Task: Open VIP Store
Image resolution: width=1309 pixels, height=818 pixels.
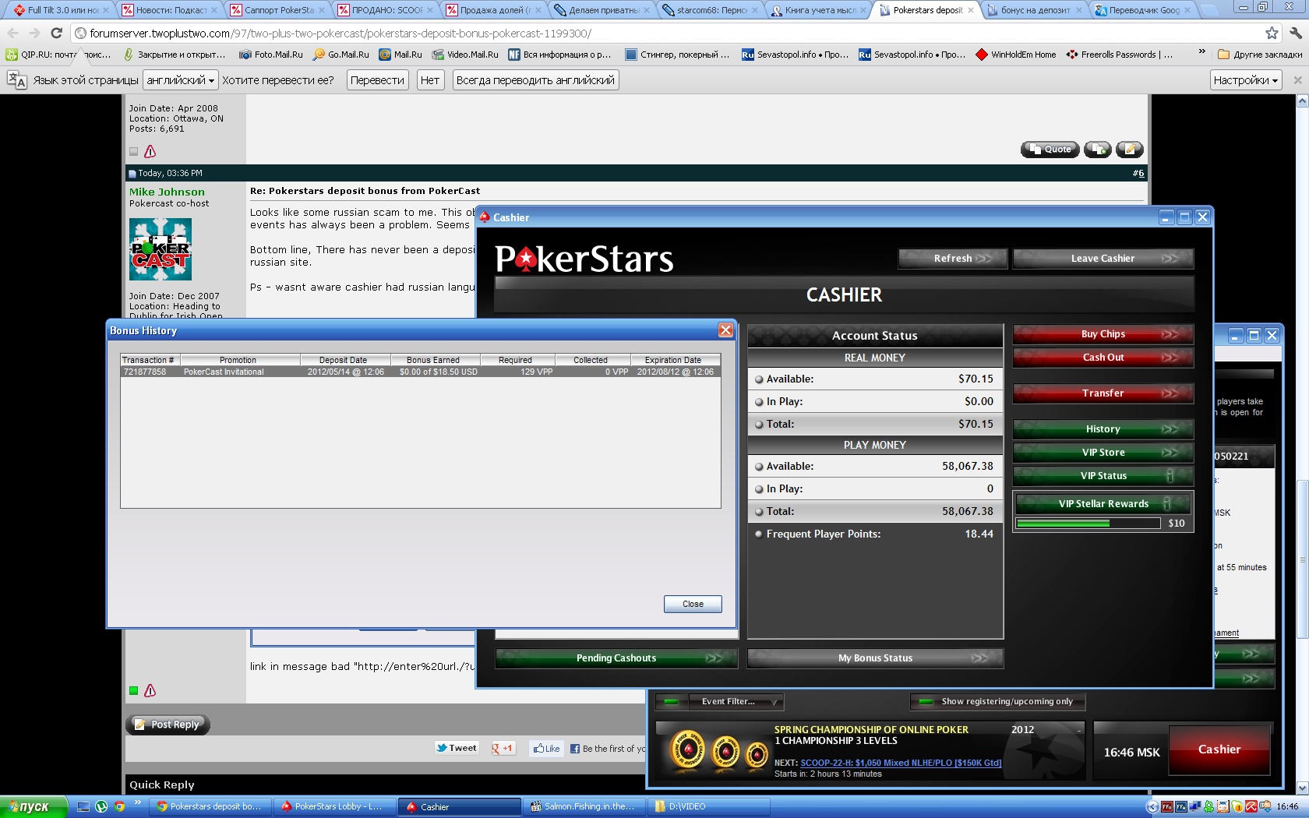Action: pyautogui.click(x=1103, y=453)
